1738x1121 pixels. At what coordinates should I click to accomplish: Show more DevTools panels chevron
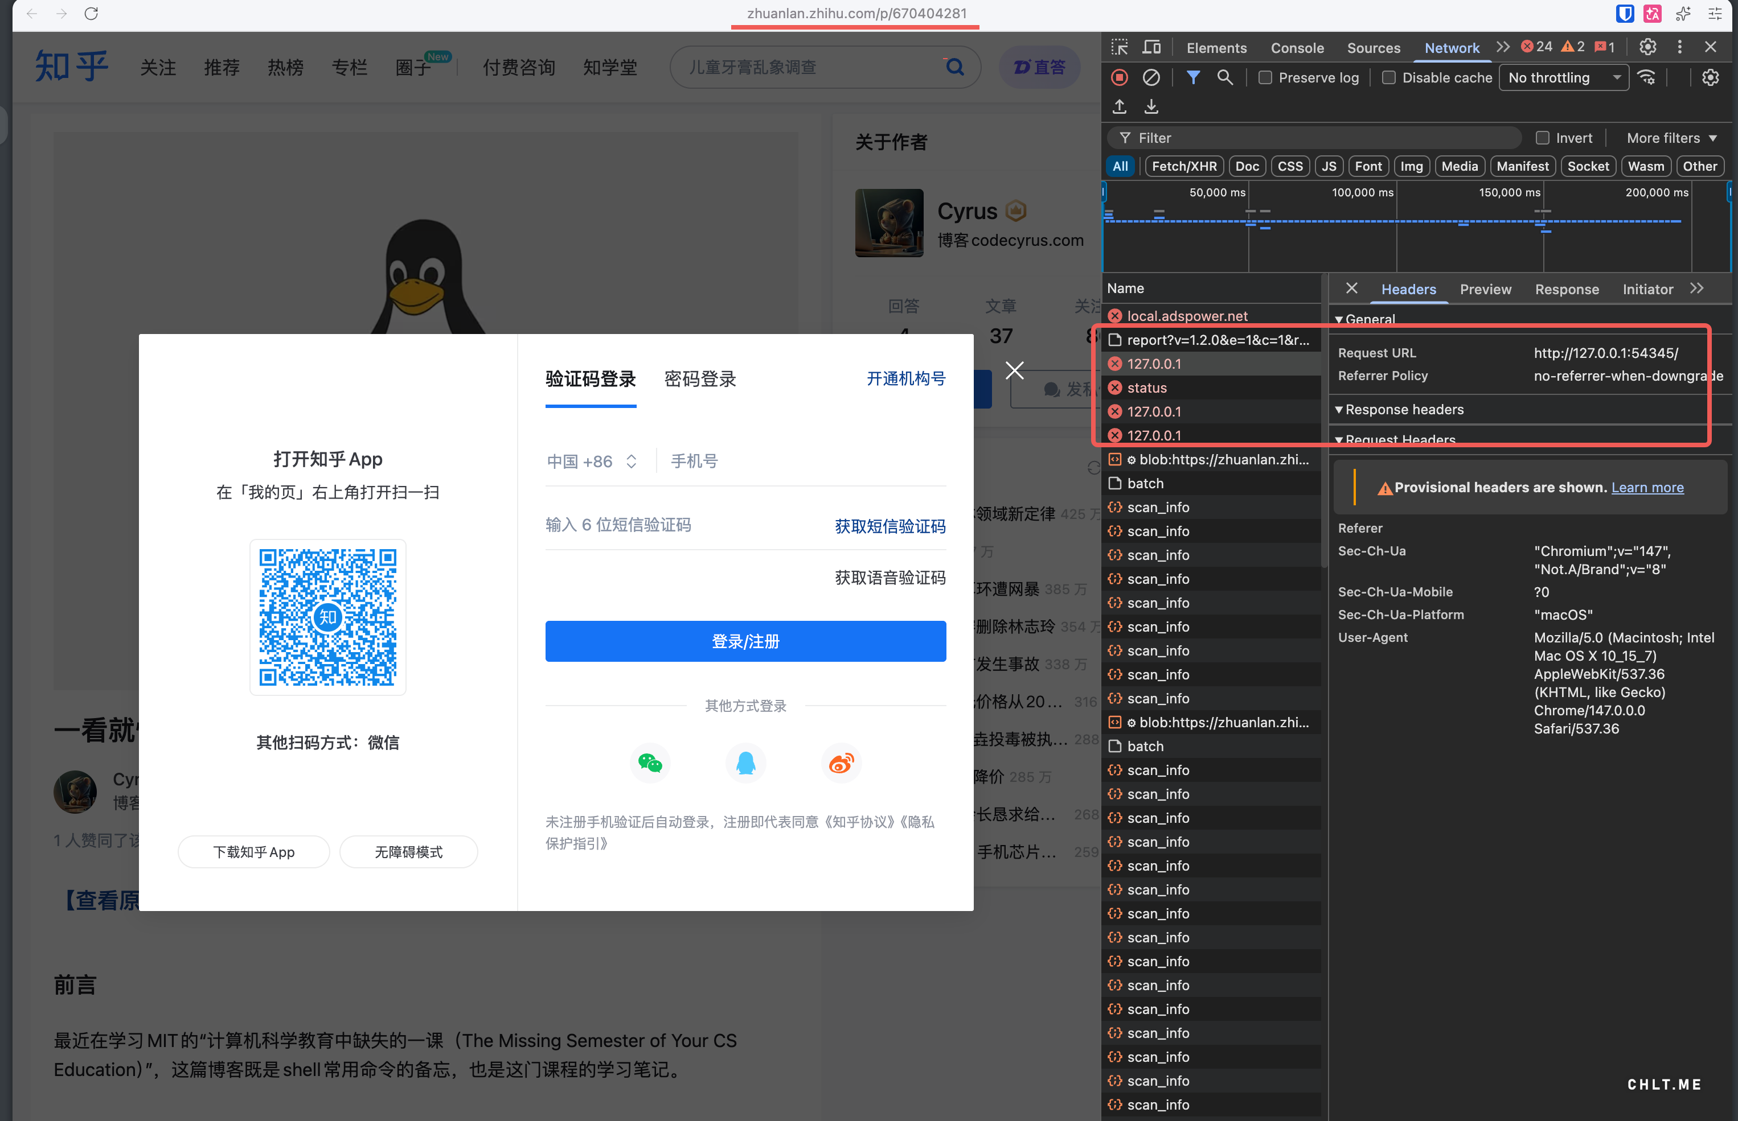[1503, 47]
